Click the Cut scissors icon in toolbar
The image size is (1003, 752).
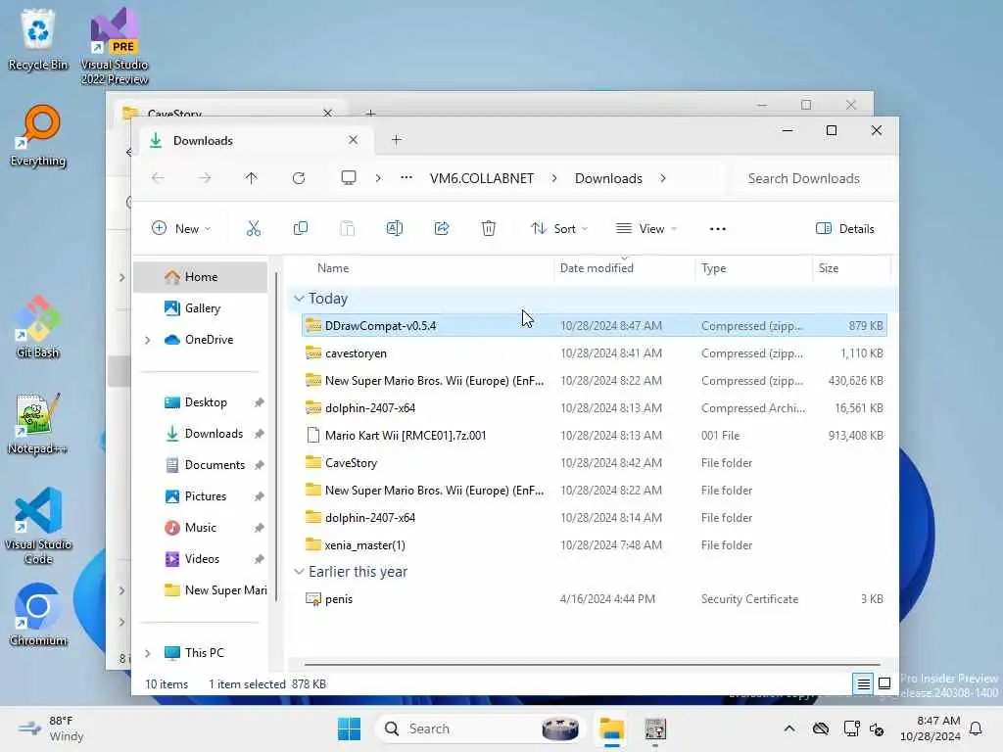click(254, 228)
